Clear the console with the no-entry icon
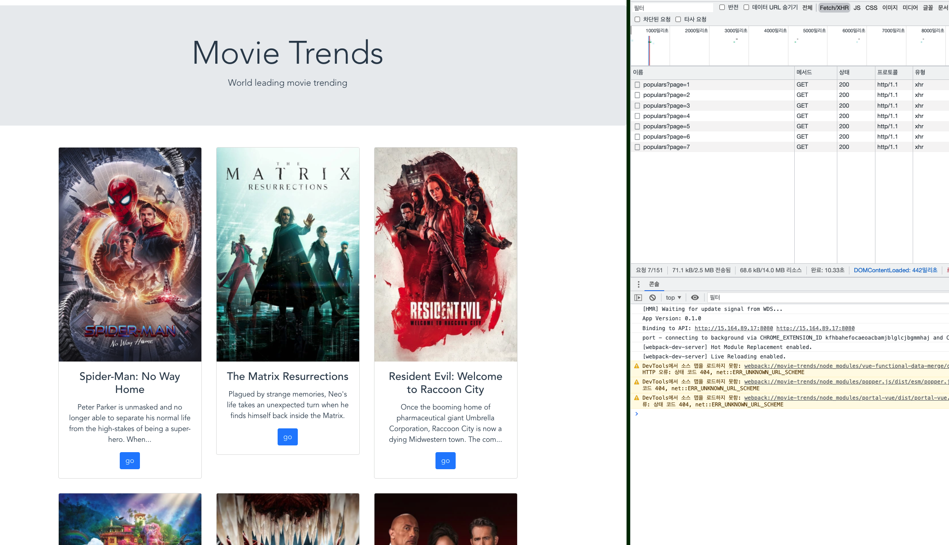Image resolution: width=949 pixels, height=545 pixels. pyautogui.click(x=653, y=297)
